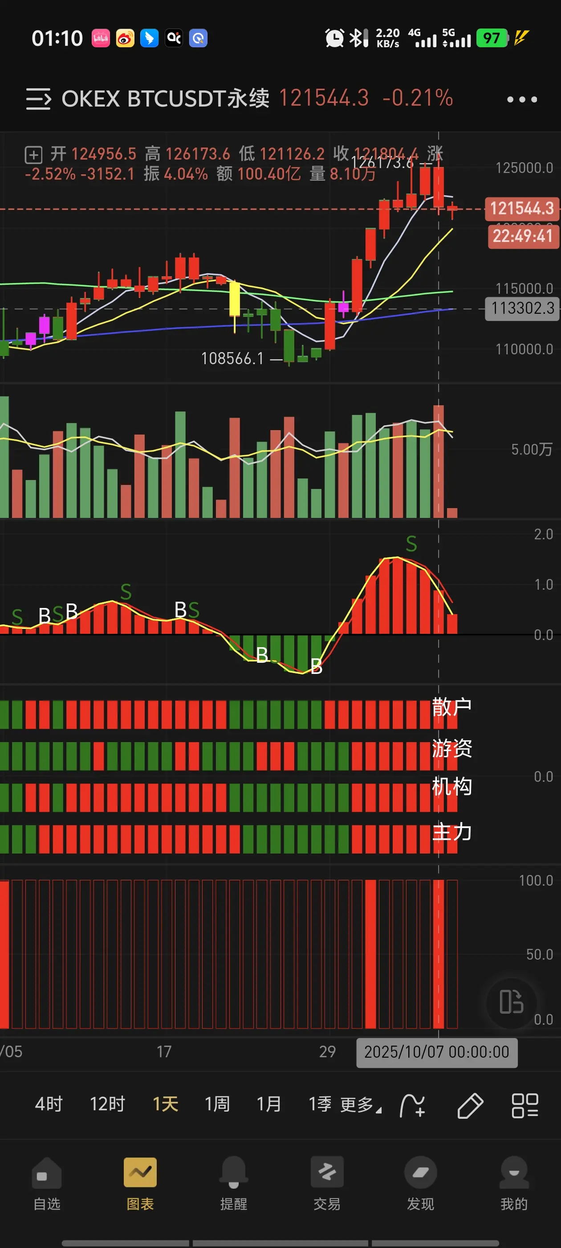Select the 1月 timeframe
This screenshot has height=1248, width=561.
pyautogui.click(x=269, y=1104)
